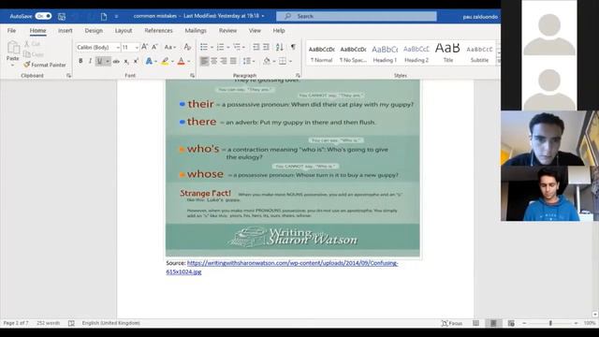Screen dimensions: 599x337
Task: Toggle Bold formatting
Action: pos(80,61)
